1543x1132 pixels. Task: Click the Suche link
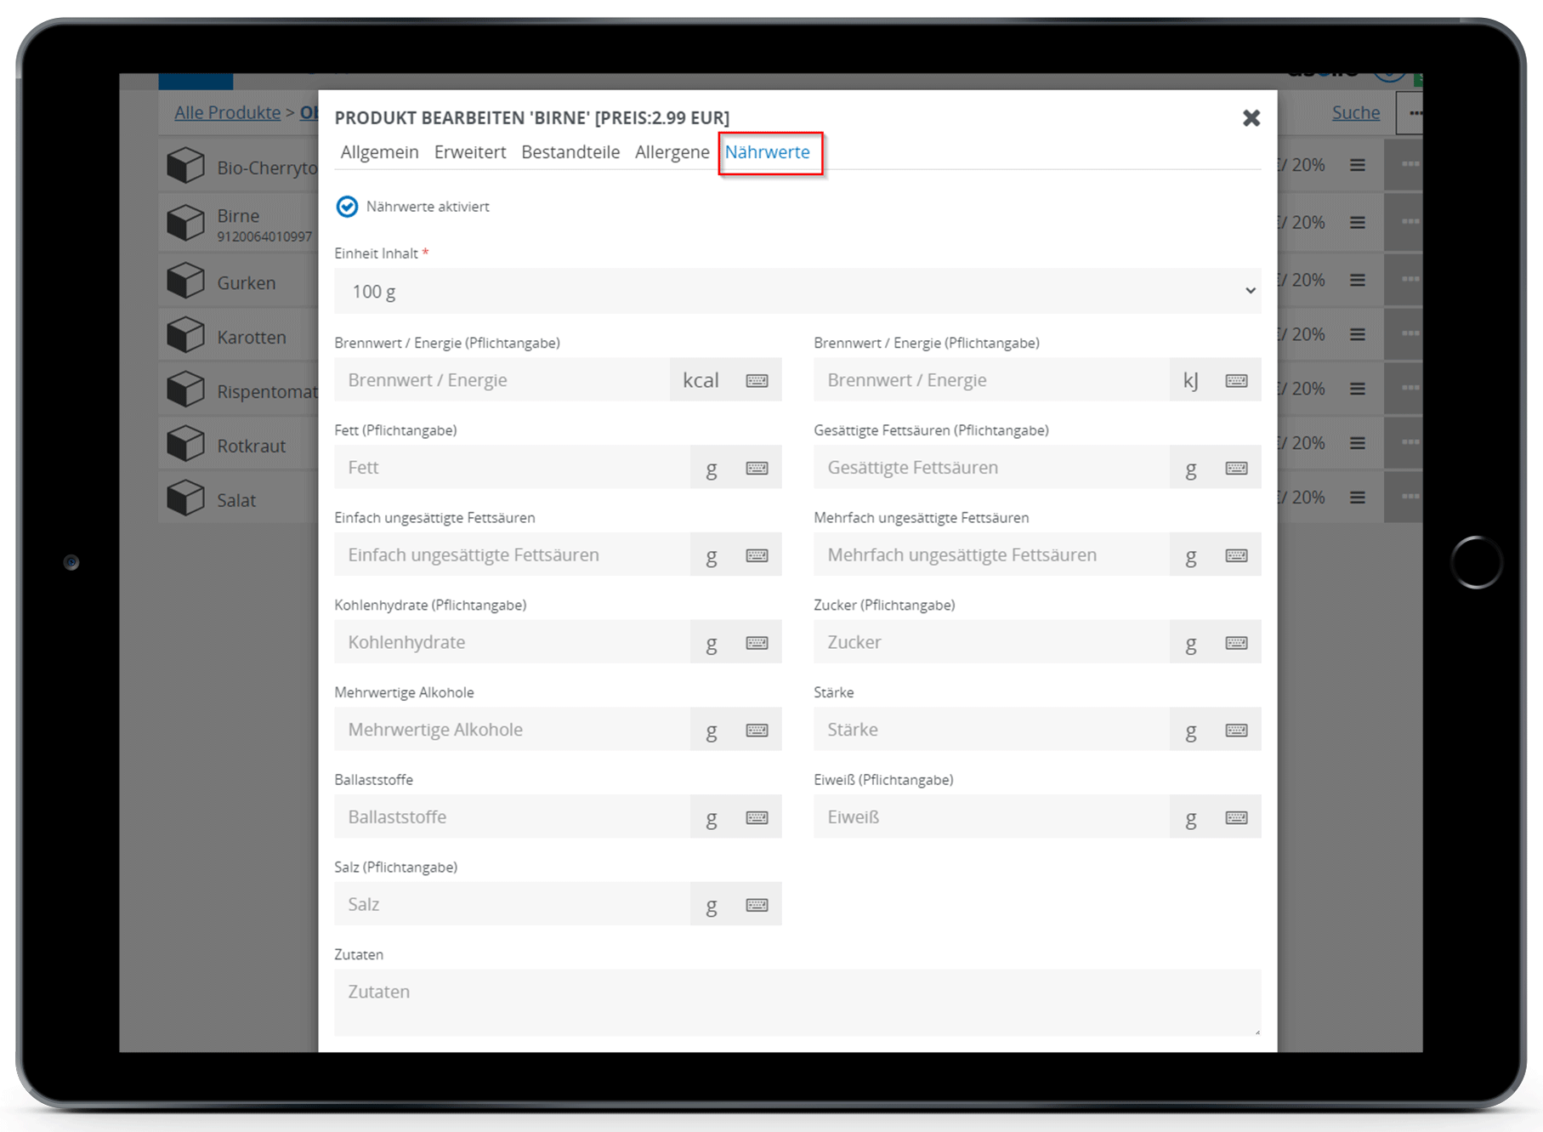[x=1355, y=112]
